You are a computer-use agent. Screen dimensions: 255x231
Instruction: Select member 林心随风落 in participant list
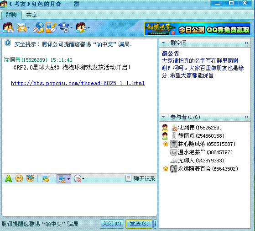click(207, 144)
